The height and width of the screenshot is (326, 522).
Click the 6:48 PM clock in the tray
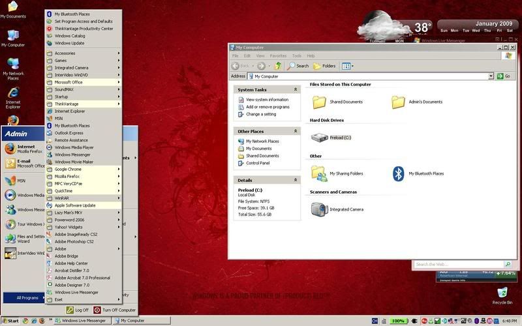coord(510,321)
